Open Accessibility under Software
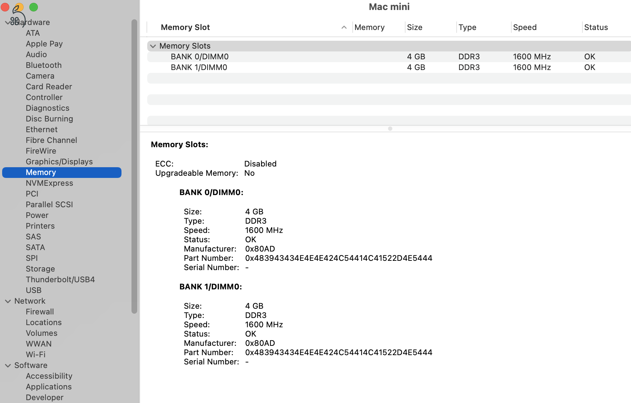Image resolution: width=631 pixels, height=403 pixels. click(49, 376)
